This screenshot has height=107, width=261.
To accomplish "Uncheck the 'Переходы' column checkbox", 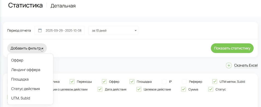I will (x=72, y=82).
